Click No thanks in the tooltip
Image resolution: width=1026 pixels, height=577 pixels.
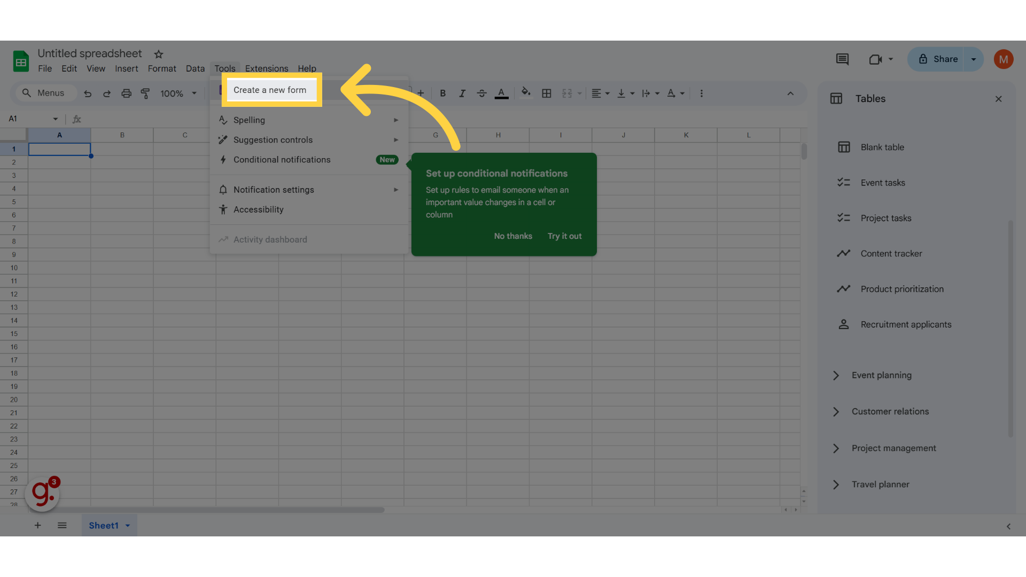(x=513, y=236)
